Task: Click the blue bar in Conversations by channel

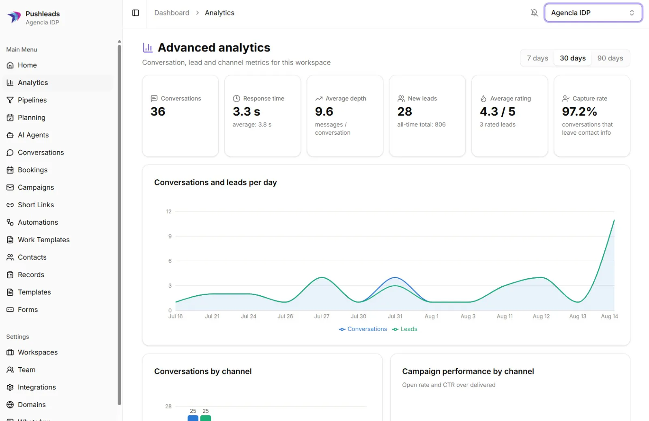Action: click(x=193, y=418)
